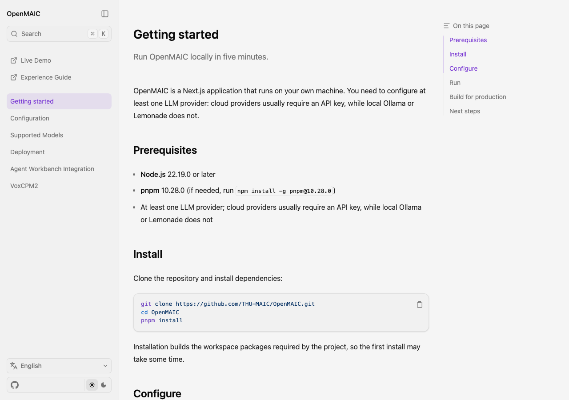569x400 pixels.
Task: Click the language translate icon
Action: pyautogui.click(x=14, y=366)
